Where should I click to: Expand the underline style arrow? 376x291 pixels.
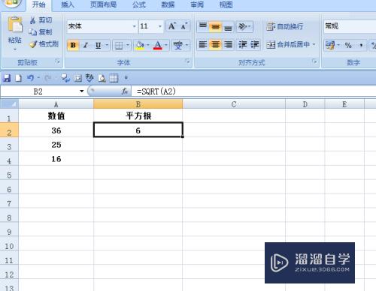coord(107,46)
